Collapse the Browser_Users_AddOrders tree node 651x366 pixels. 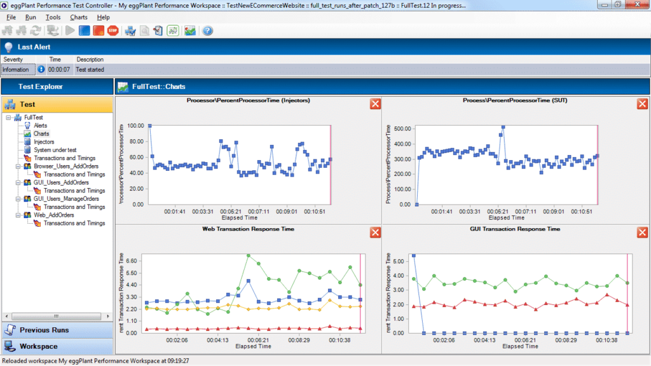click(x=18, y=166)
